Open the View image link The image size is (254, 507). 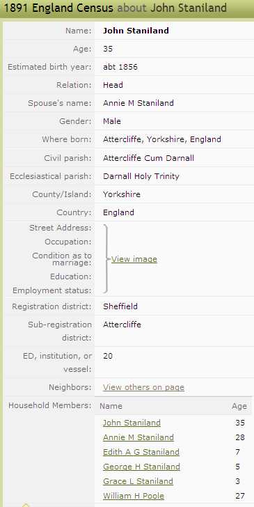134,259
